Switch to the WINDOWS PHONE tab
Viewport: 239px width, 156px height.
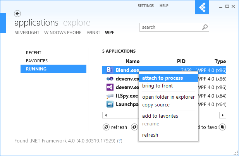click(63, 33)
